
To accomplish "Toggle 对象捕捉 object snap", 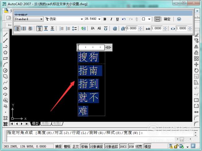I will point(96,146).
